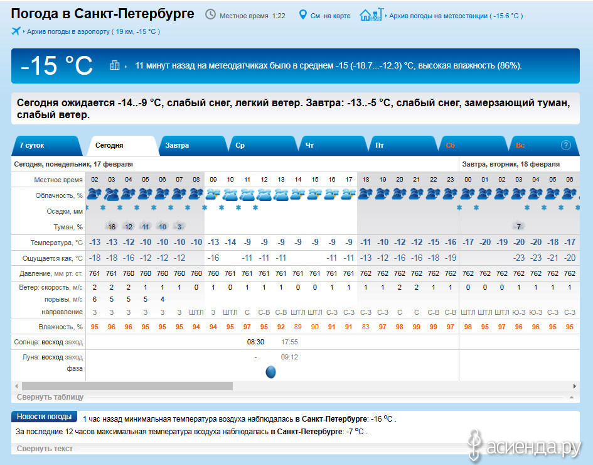Click the map pin icon
Viewport: 593px width, 465px height.
coord(302,15)
